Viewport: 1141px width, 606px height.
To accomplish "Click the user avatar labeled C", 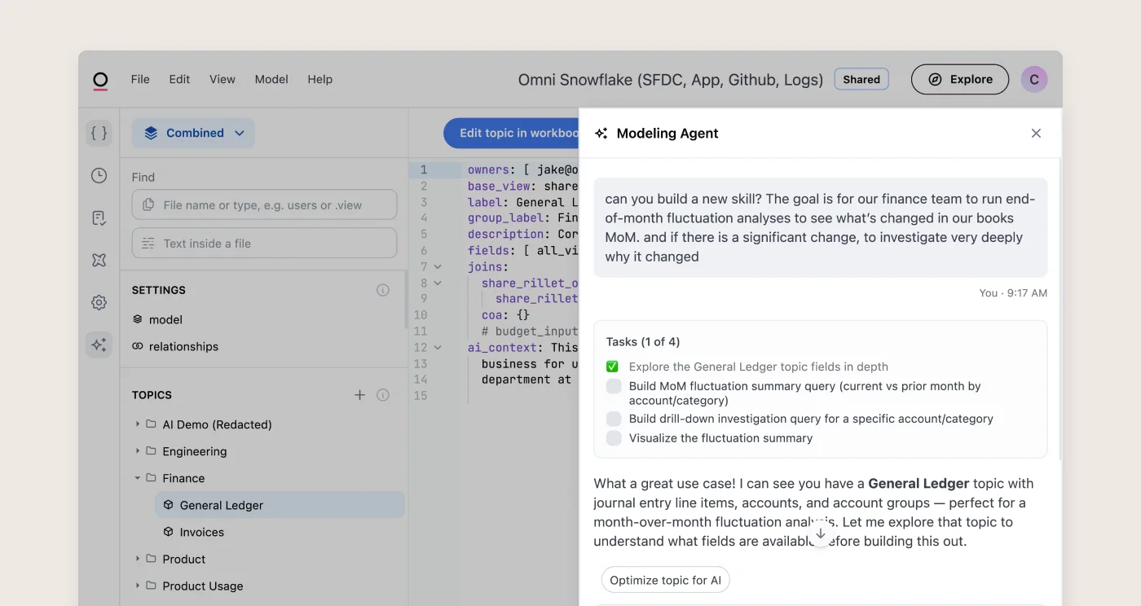I will click(x=1034, y=79).
